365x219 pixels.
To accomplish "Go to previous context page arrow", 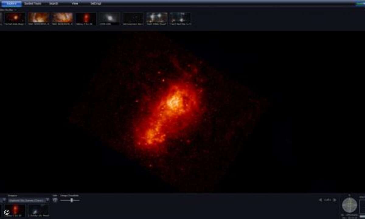I will pyautogui.click(x=320, y=200).
